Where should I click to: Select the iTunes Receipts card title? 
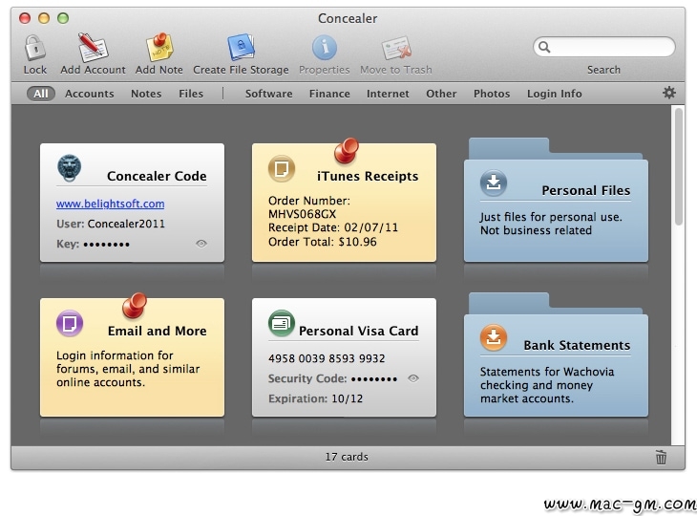[x=368, y=176]
